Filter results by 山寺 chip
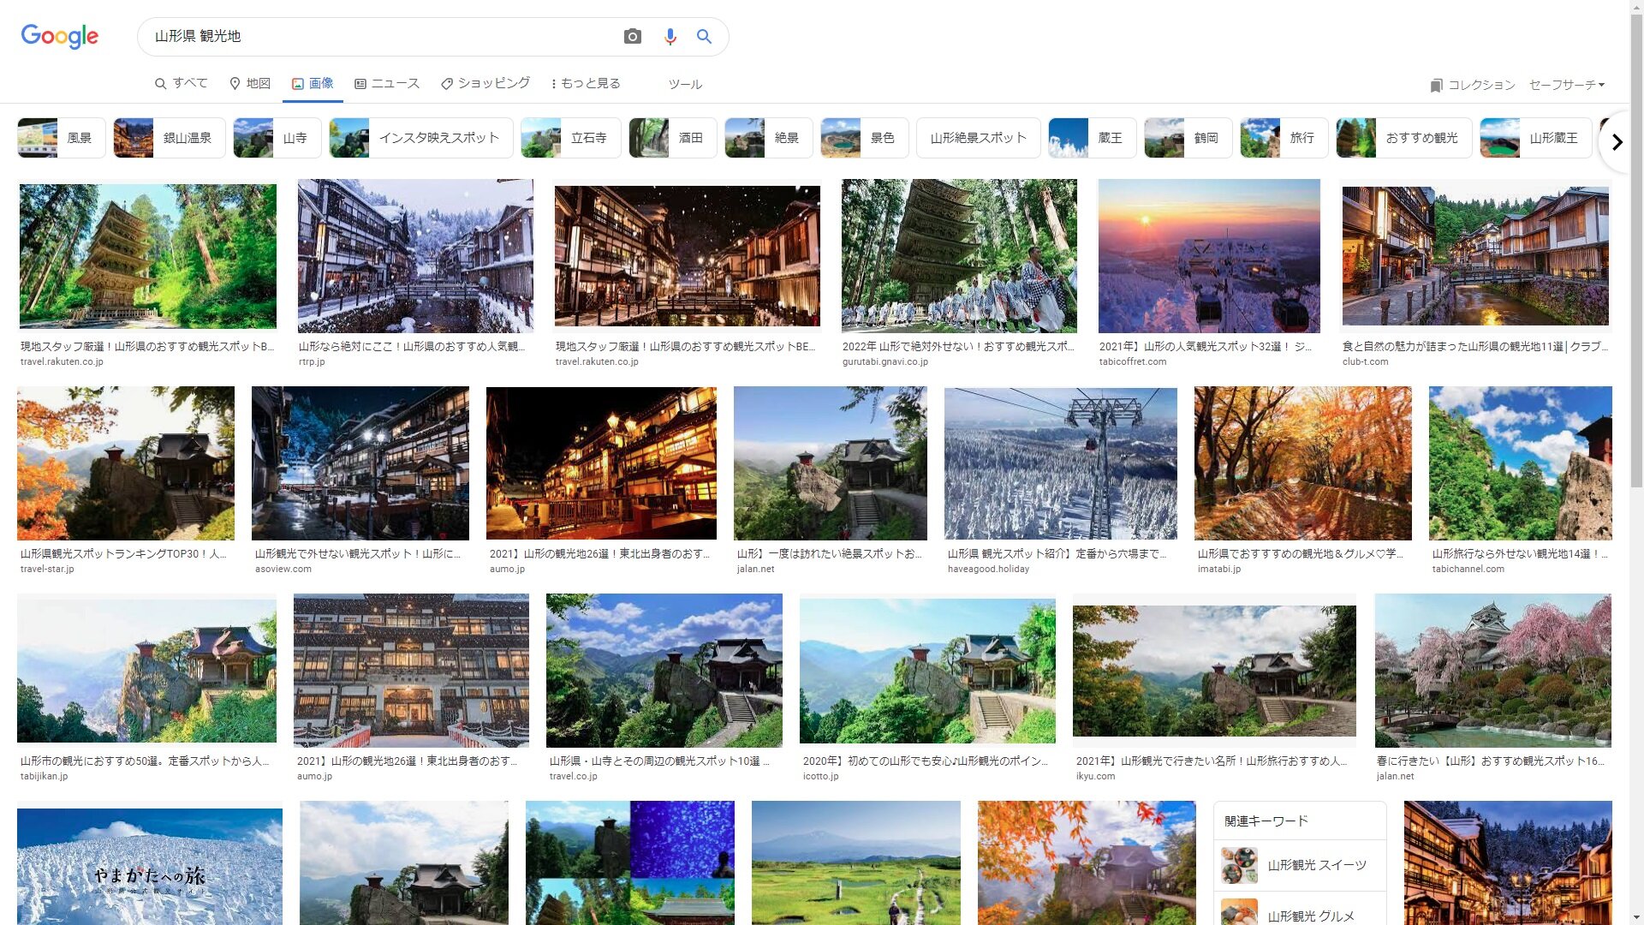Image resolution: width=1644 pixels, height=925 pixels. 277,138
